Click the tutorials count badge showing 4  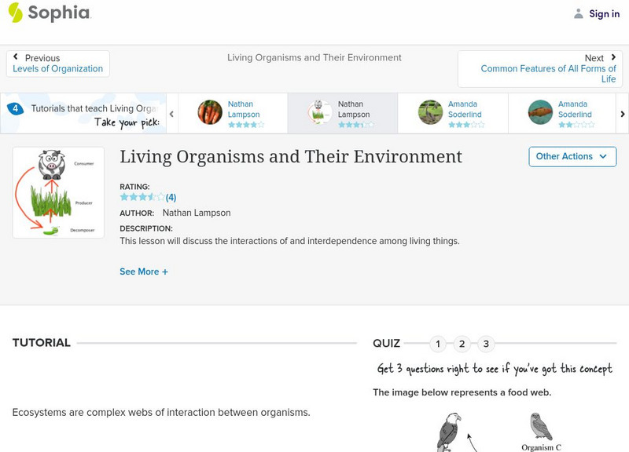tap(15, 109)
